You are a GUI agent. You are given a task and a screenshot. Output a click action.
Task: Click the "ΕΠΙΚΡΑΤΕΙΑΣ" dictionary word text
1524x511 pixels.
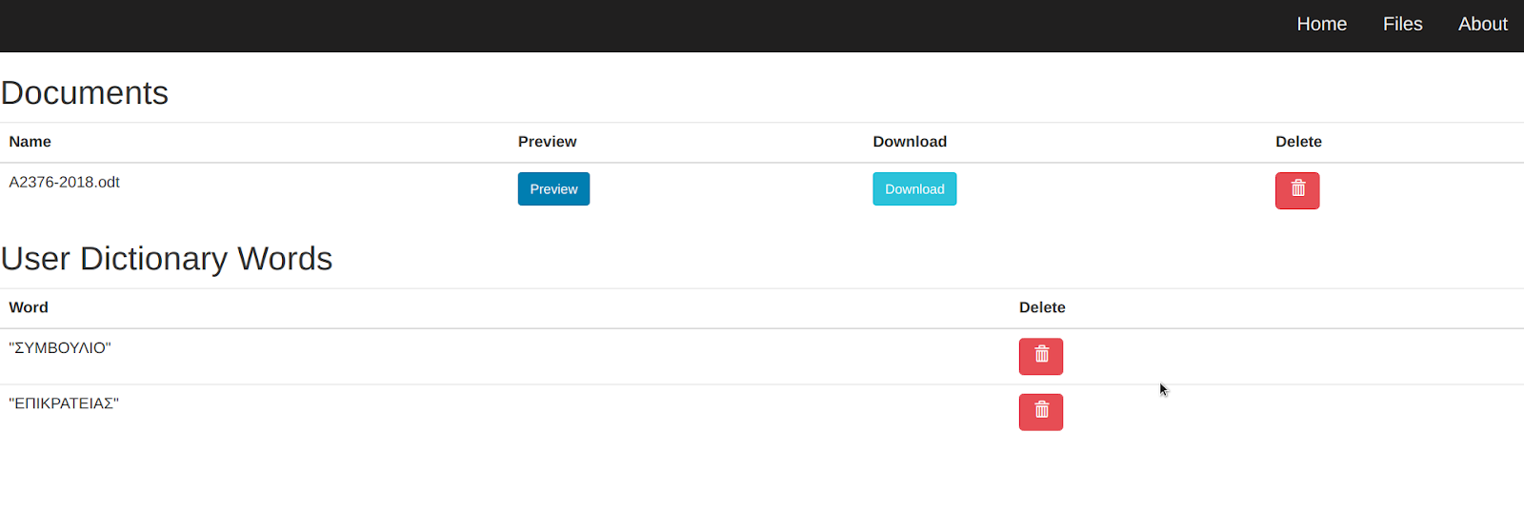pos(64,403)
